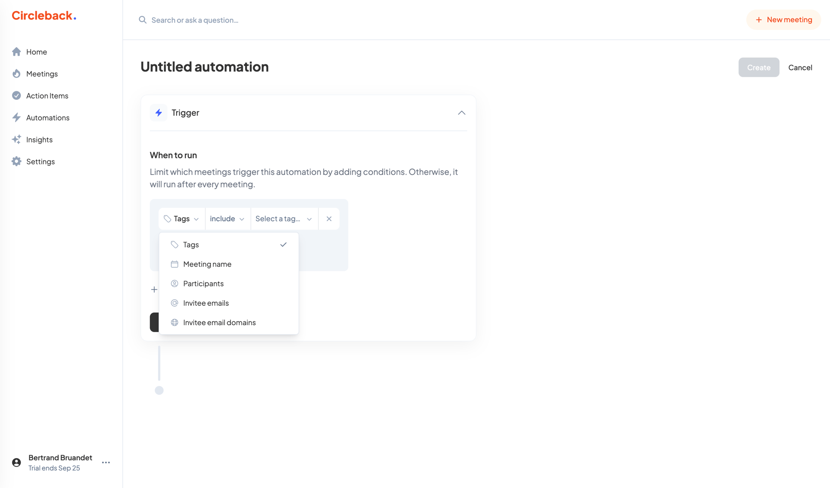Open the Home section in the sidebar

coord(36,52)
